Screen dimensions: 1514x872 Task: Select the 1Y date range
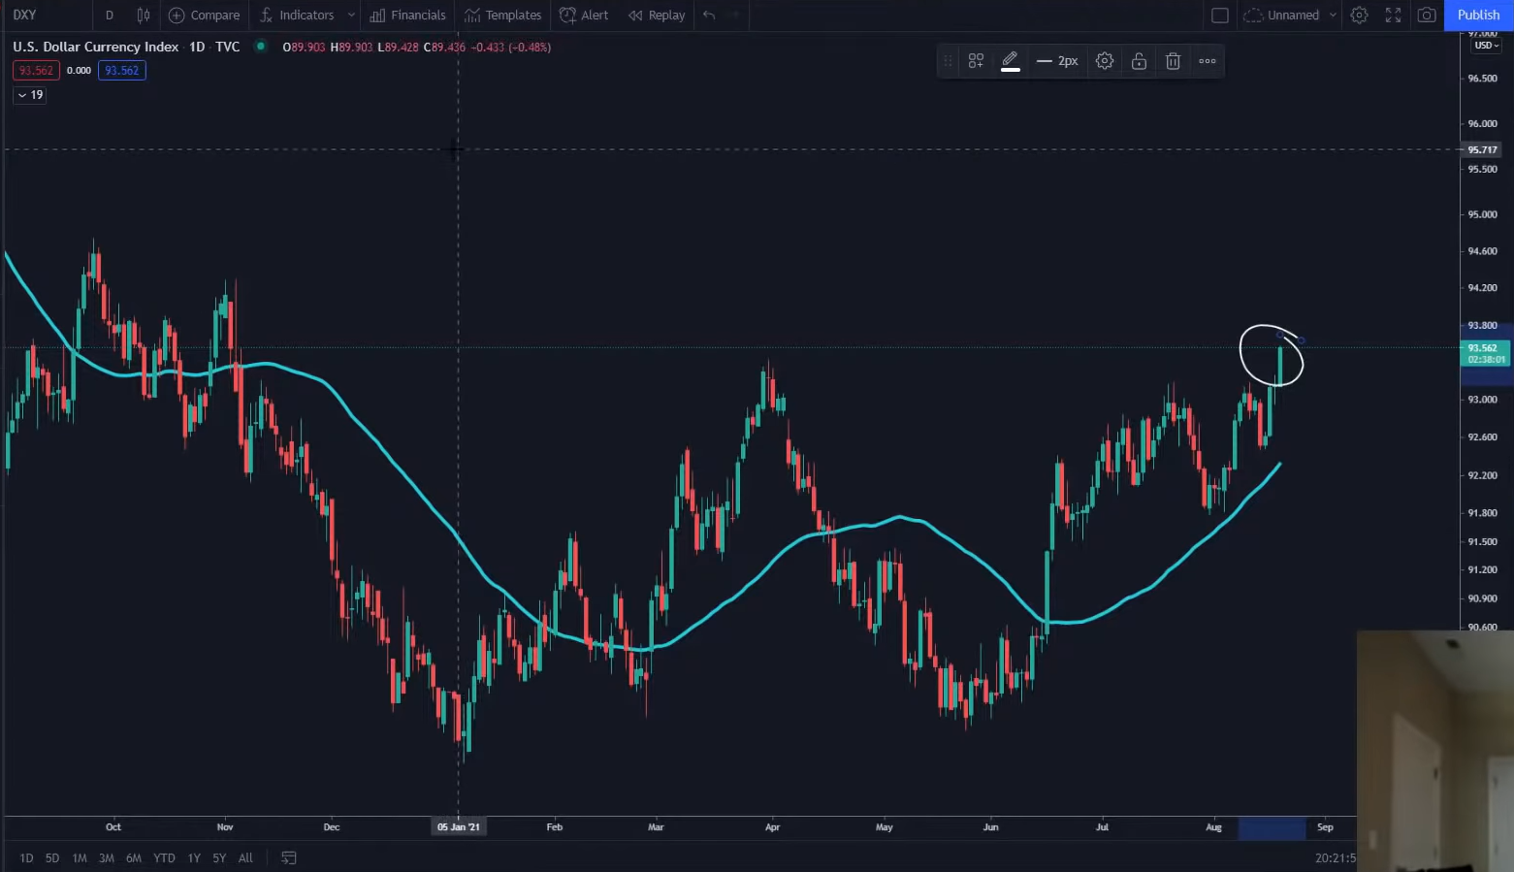pyautogui.click(x=194, y=857)
